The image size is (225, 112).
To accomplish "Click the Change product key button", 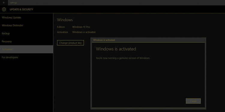I will click(70, 43).
